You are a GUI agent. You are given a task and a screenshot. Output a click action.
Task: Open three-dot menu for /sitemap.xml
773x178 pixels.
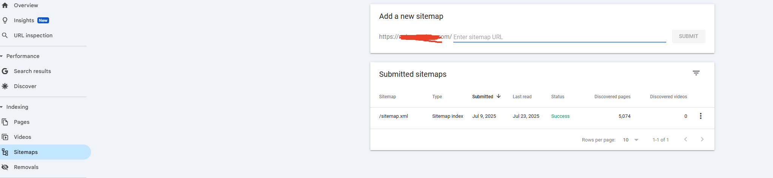coord(701,116)
